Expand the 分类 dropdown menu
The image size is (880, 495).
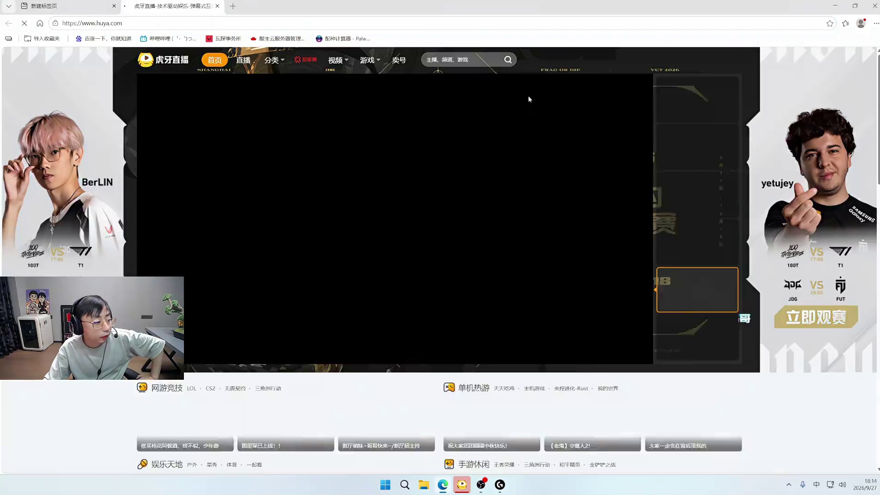pos(274,60)
